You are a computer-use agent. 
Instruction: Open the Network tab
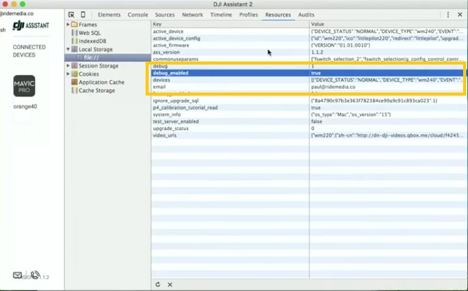point(193,15)
